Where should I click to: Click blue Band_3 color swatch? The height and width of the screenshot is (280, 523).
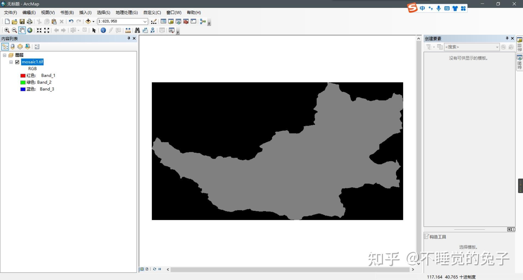pos(23,89)
